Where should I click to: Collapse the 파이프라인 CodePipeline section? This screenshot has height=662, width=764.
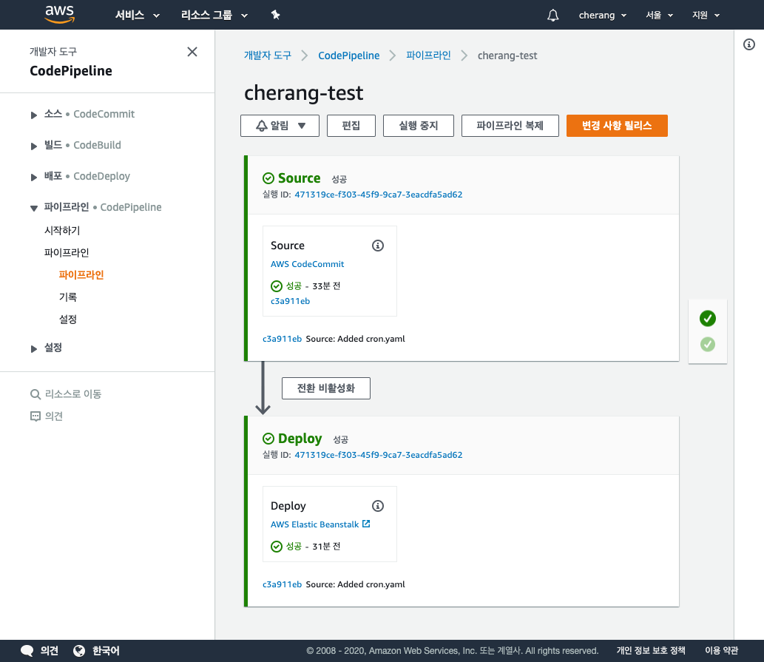pos(33,209)
